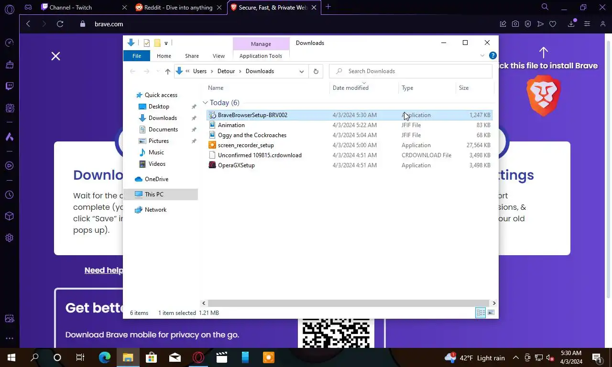Screen dimensions: 612x367
Task: Show hidden tray icons chevron in taskbar
Action: (x=516, y=358)
